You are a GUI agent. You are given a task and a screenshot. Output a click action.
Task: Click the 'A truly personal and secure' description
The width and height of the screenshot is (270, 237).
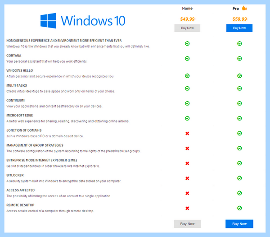coord(60,76)
